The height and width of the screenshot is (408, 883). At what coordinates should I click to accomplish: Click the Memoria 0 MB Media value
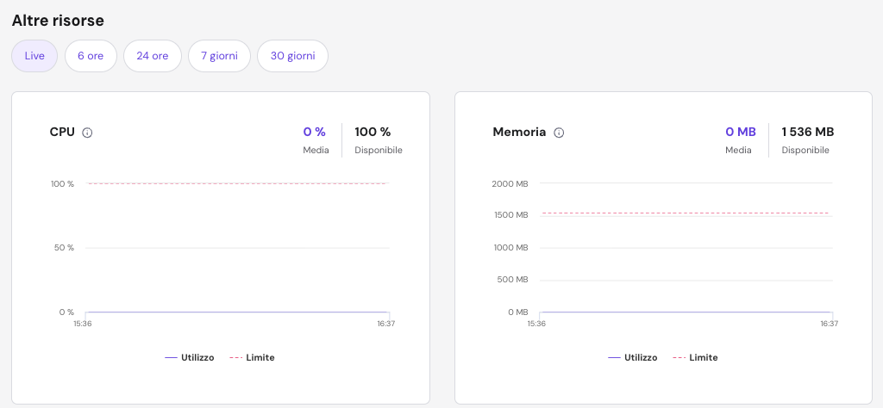click(x=740, y=132)
